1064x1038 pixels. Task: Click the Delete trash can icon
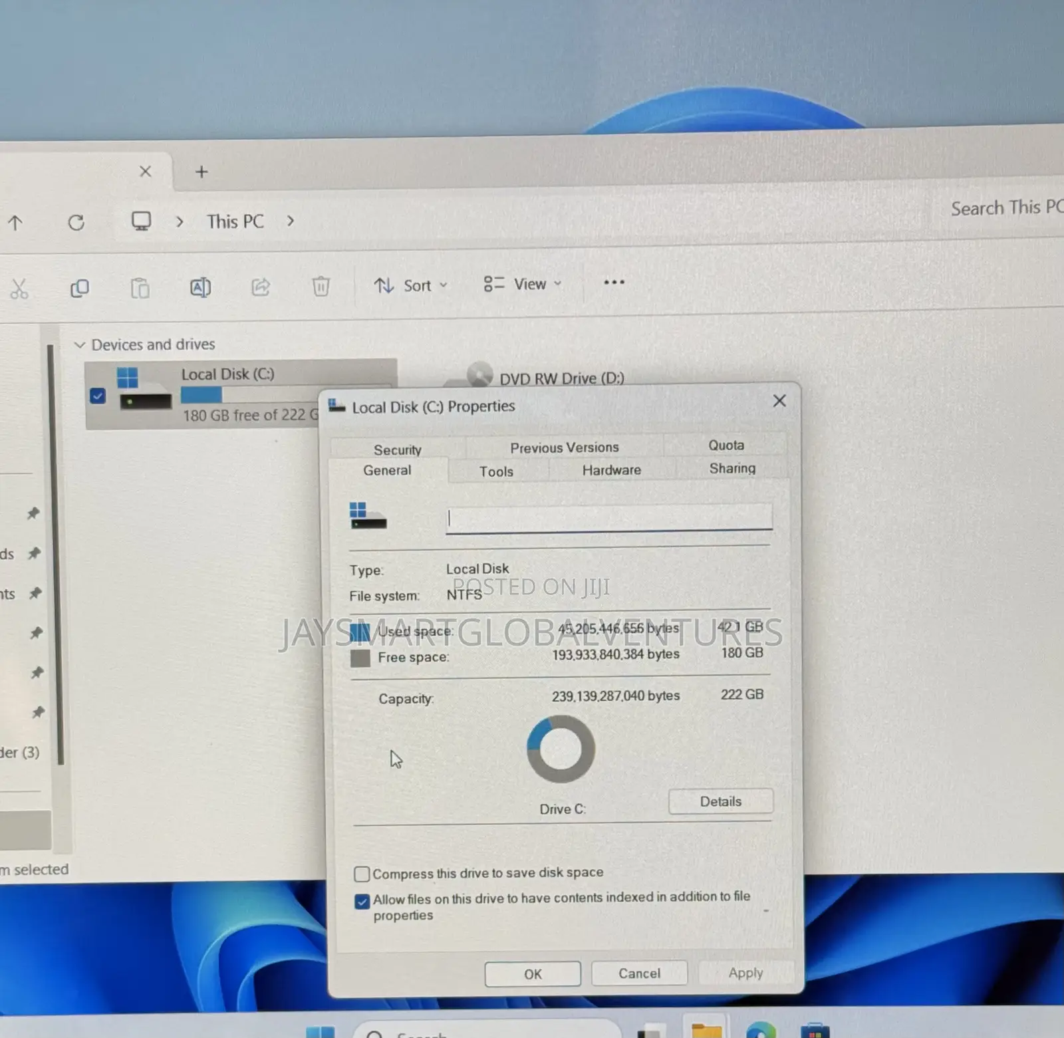(x=321, y=286)
